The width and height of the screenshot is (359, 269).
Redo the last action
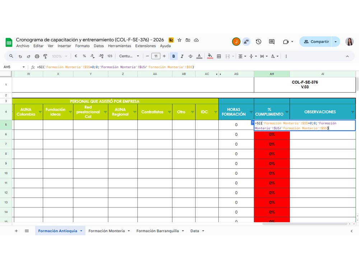pos(28,56)
